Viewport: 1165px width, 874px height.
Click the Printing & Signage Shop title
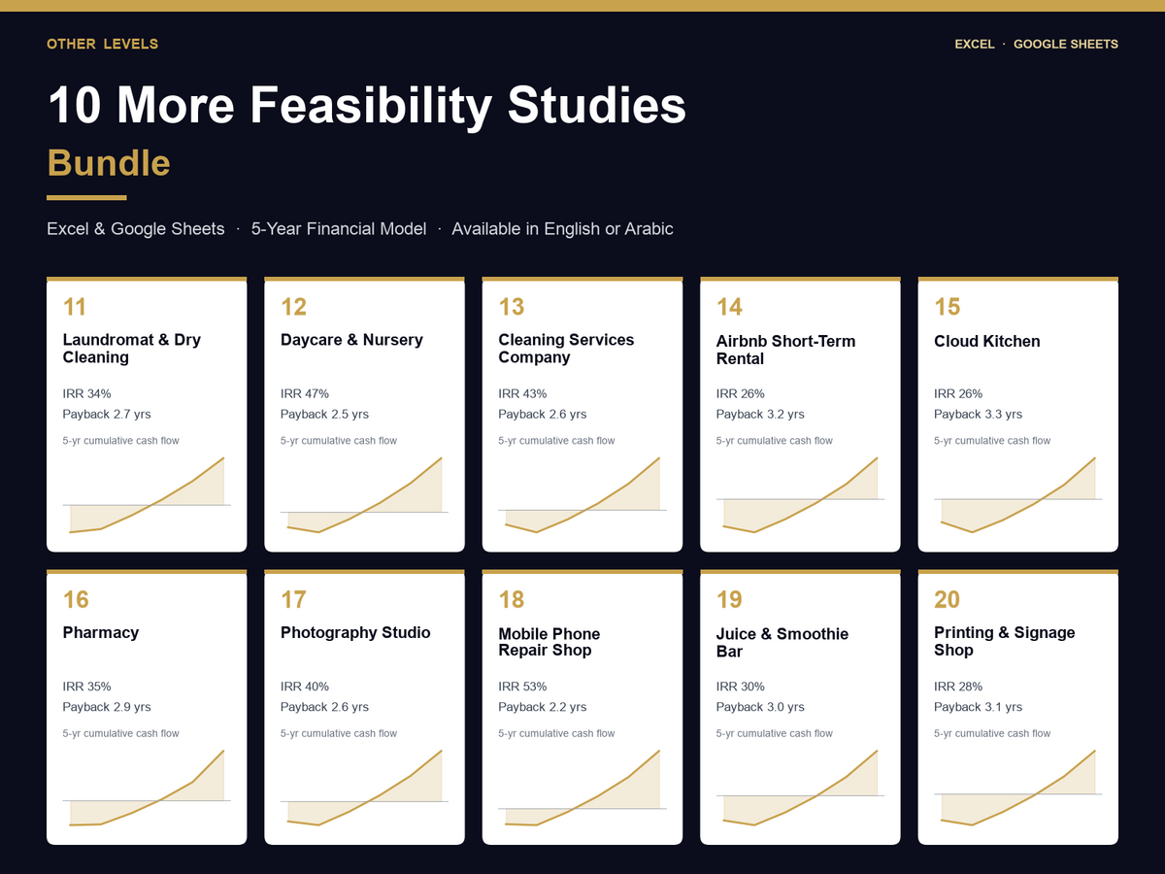point(1005,641)
